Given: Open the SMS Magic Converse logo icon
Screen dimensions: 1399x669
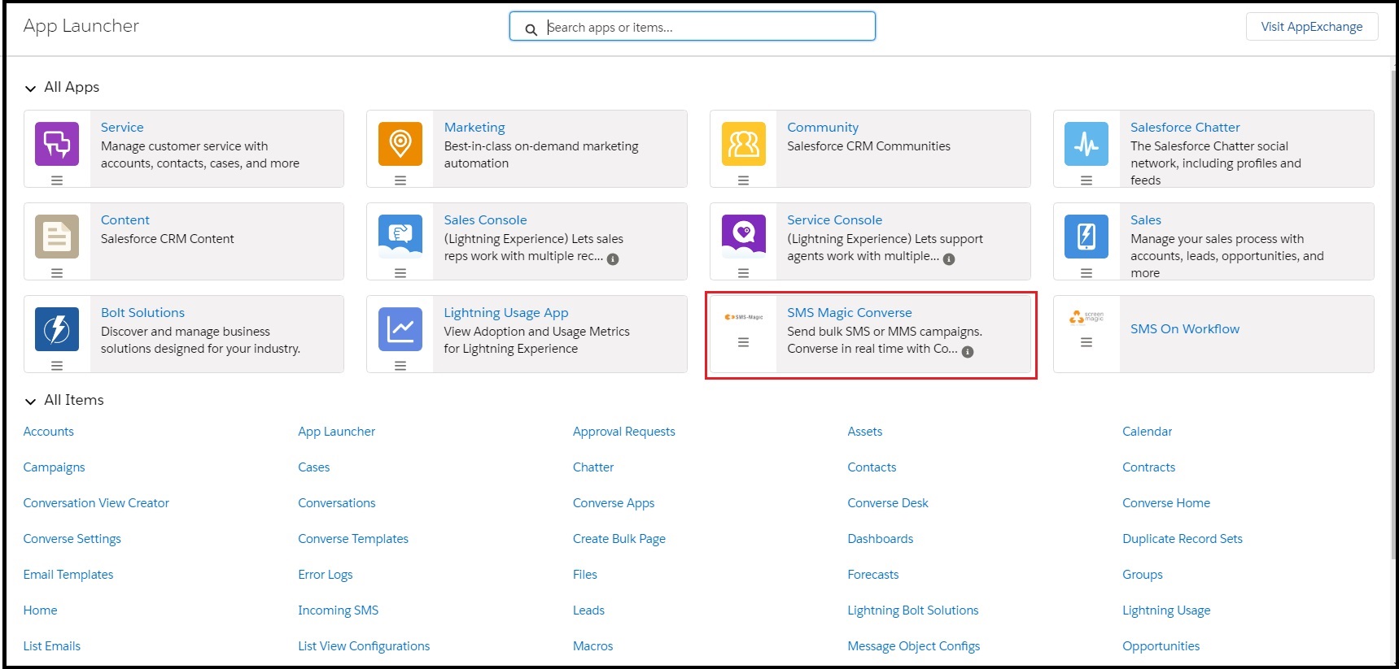Looking at the screenshot, I should (744, 317).
